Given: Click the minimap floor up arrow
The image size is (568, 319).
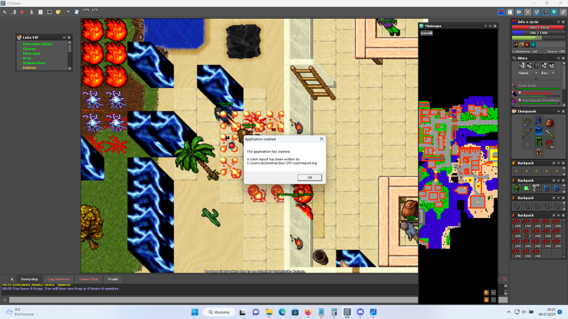Looking at the screenshot, I should (x=486, y=293).
